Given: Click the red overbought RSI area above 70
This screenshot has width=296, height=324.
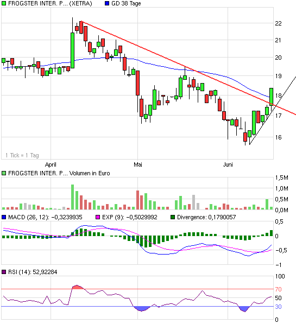Looking at the screenshot, I should click(77, 287).
